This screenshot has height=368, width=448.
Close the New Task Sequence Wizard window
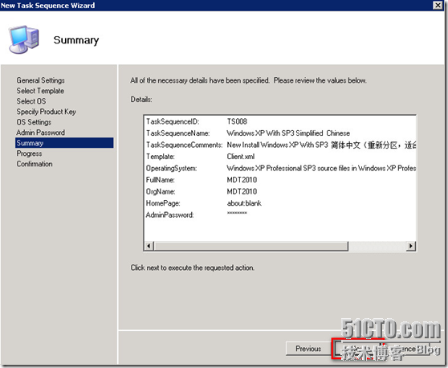pyautogui.click(x=438, y=5)
